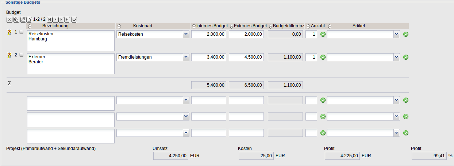Jump to the first page of budget rows

pos(50,19)
